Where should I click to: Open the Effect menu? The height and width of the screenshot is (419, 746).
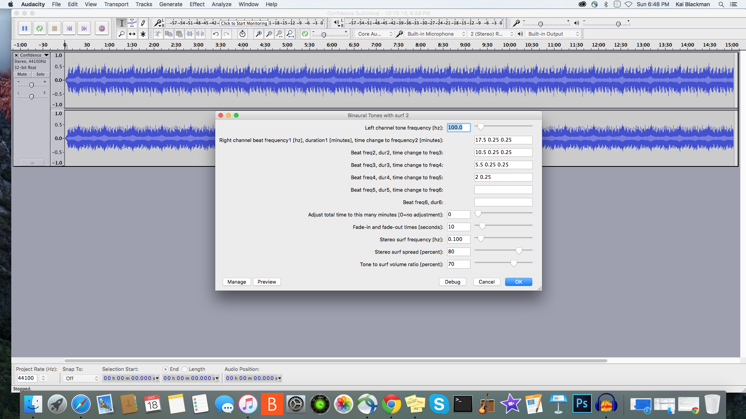point(197,4)
